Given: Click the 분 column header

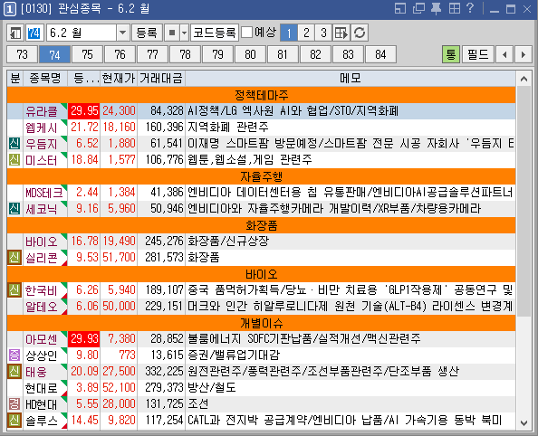Looking at the screenshot, I should pyautogui.click(x=15, y=79).
